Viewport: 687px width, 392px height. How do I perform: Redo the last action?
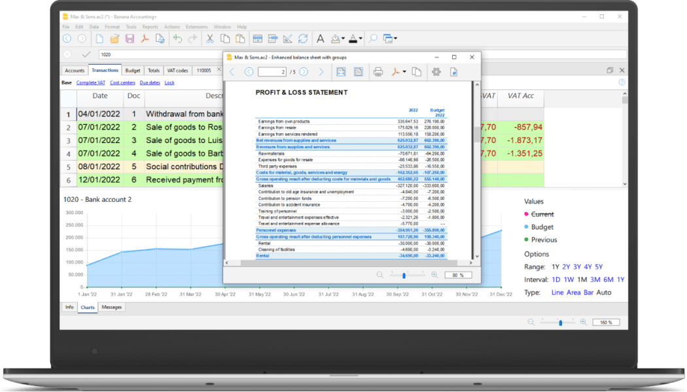click(x=192, y=39)
